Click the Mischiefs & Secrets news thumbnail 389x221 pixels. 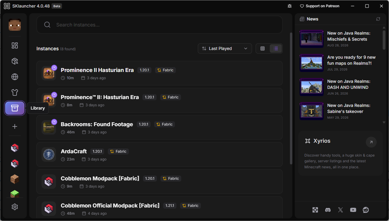(x=312, y=39)
